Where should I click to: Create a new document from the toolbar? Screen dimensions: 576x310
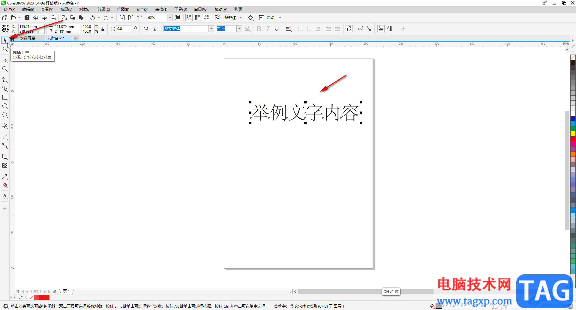point(5,18)
